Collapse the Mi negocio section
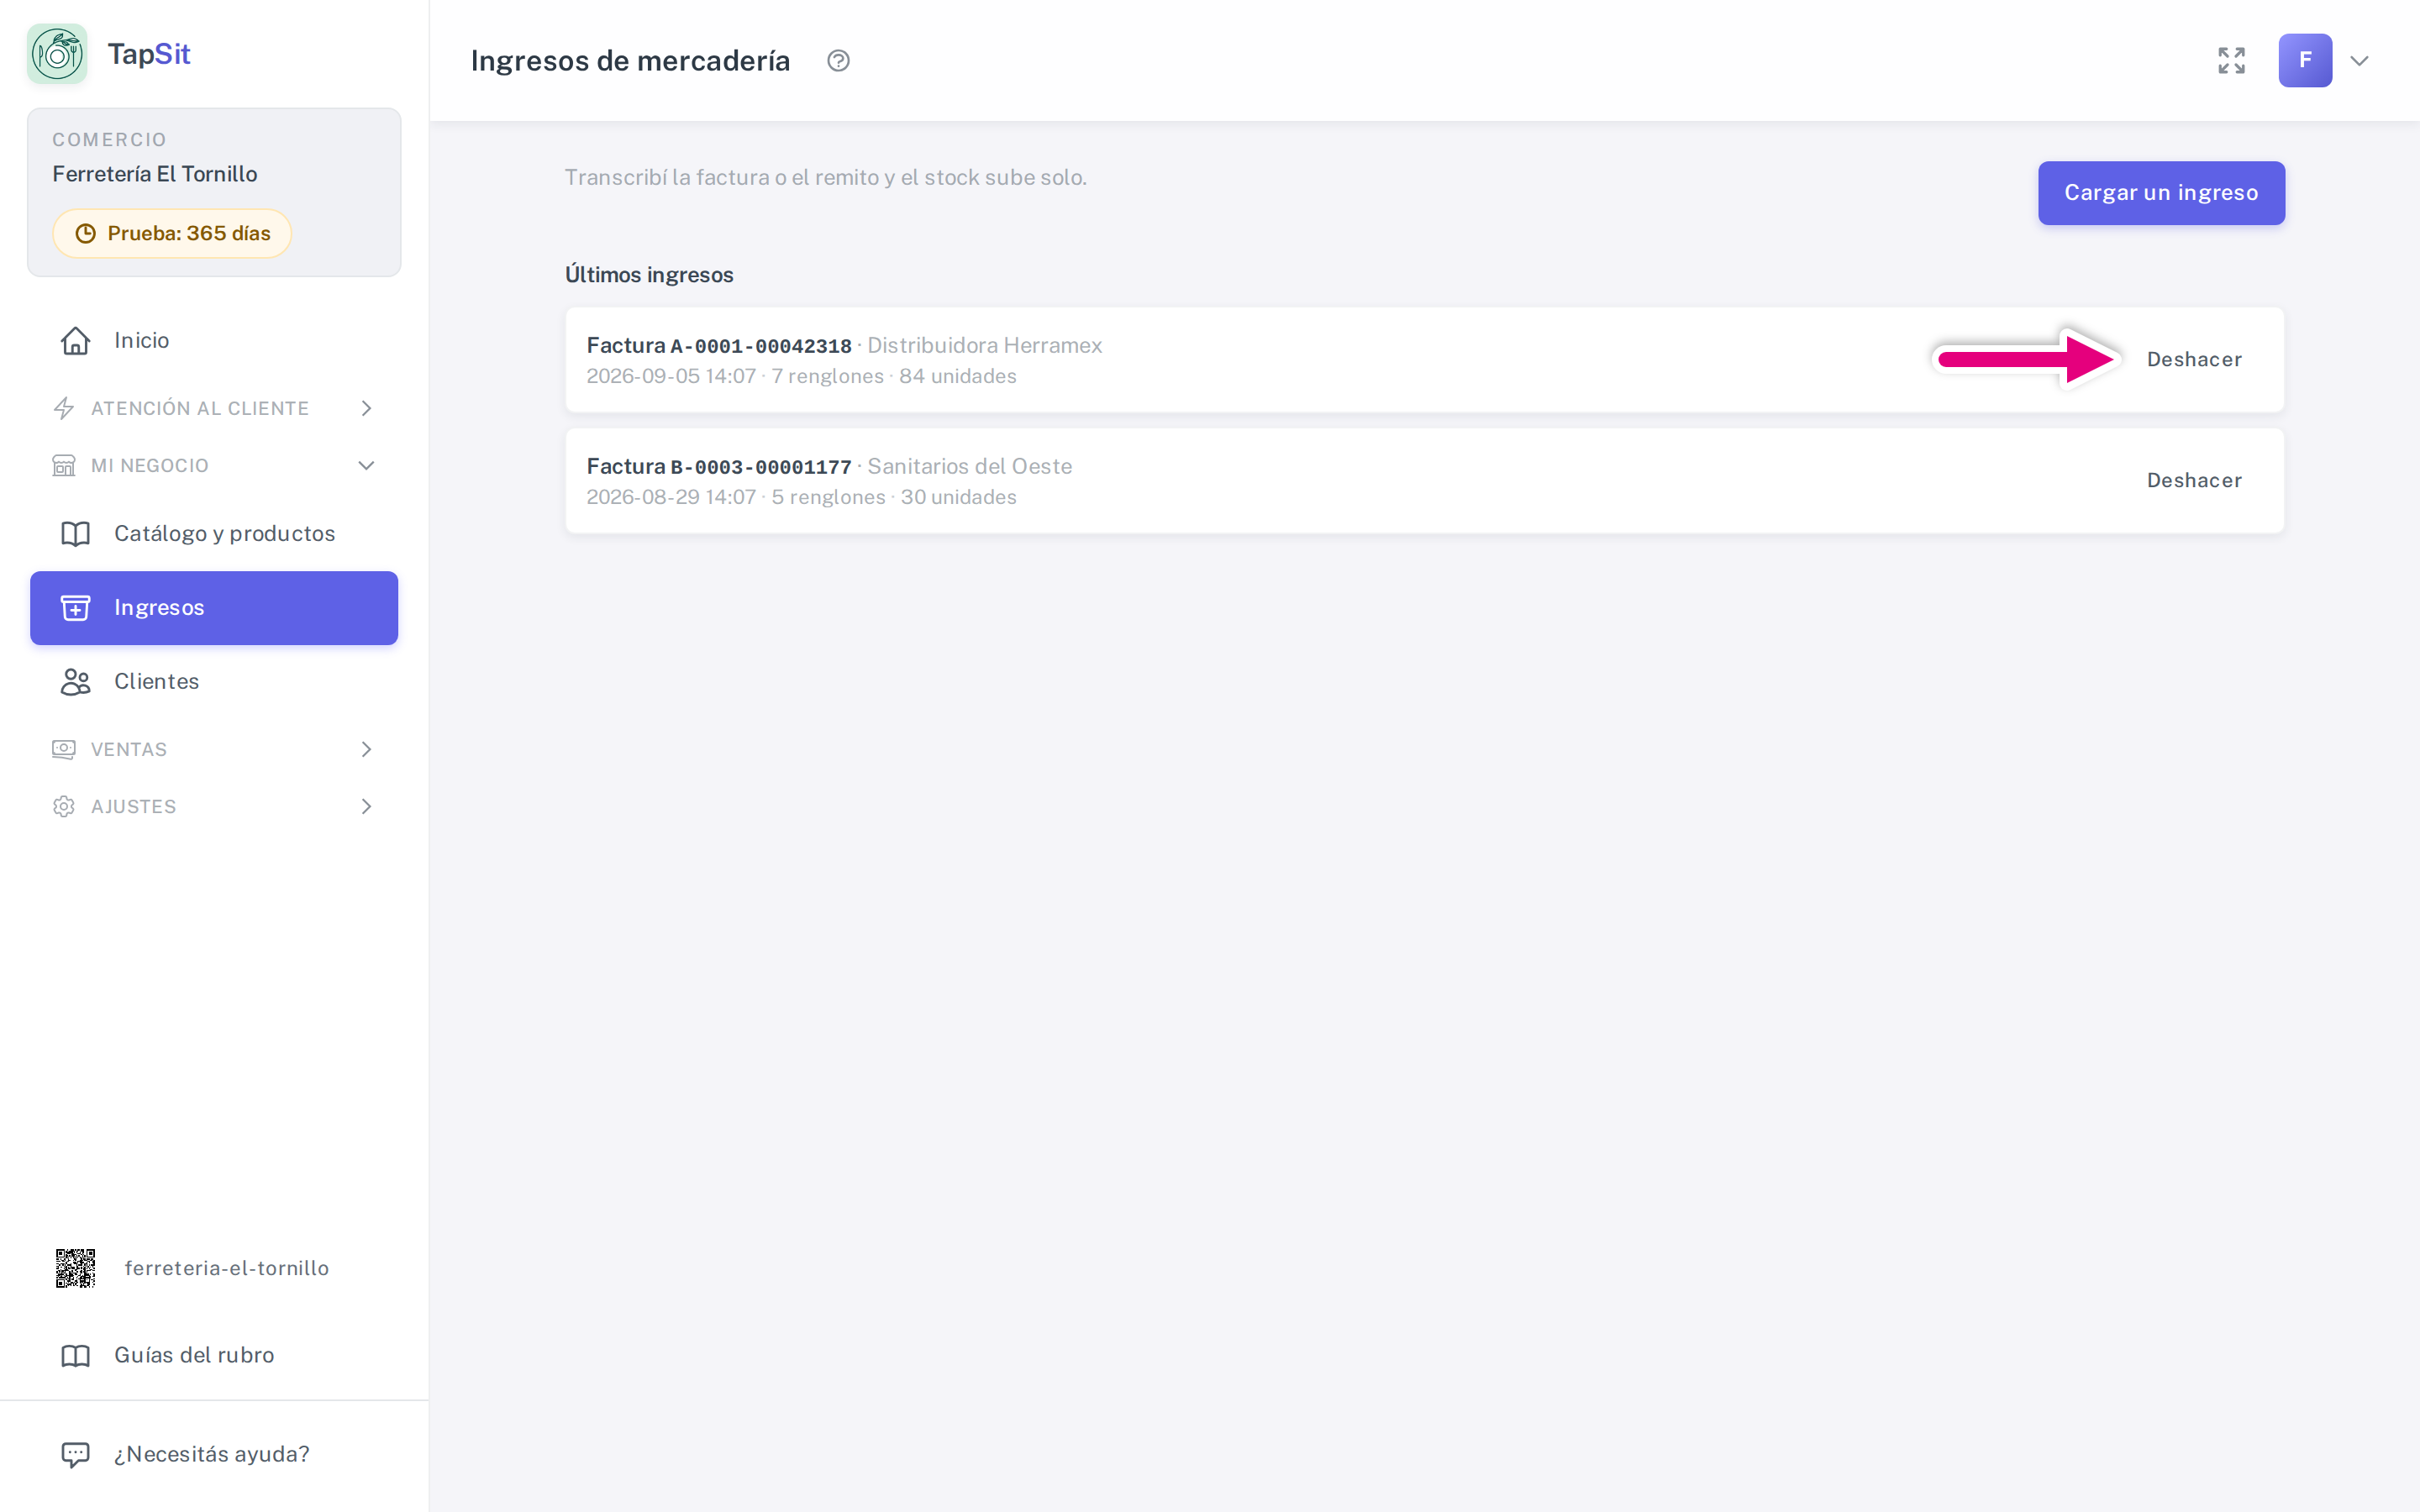Image resolution: width=2420 pixels, height=1512 pixels. [214, 466]
